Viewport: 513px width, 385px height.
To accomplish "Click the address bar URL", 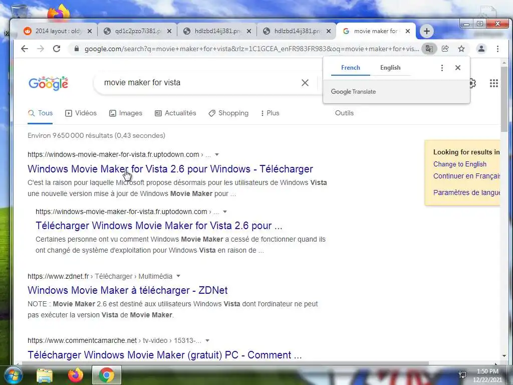I will pyautogui.click(x=251, y=49).
